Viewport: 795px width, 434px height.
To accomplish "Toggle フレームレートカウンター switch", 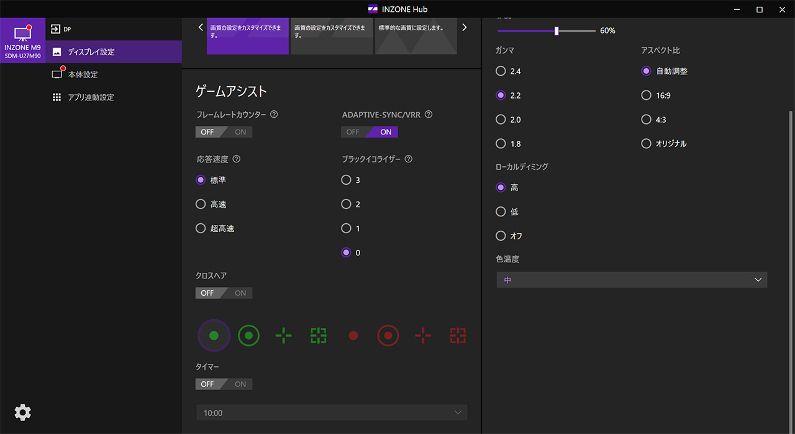I will pyautogui.click(x=224, y=132).
